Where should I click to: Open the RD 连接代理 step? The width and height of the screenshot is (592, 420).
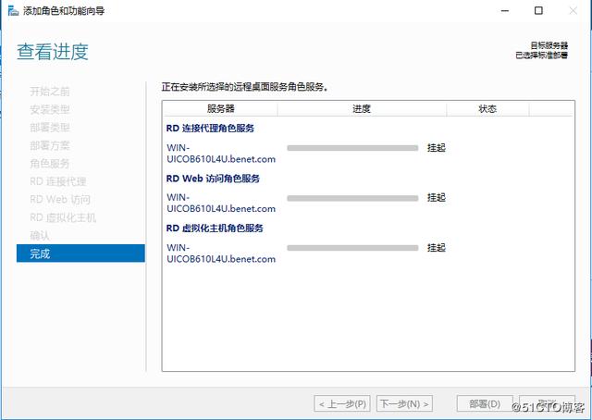click(x=57, y=181)
